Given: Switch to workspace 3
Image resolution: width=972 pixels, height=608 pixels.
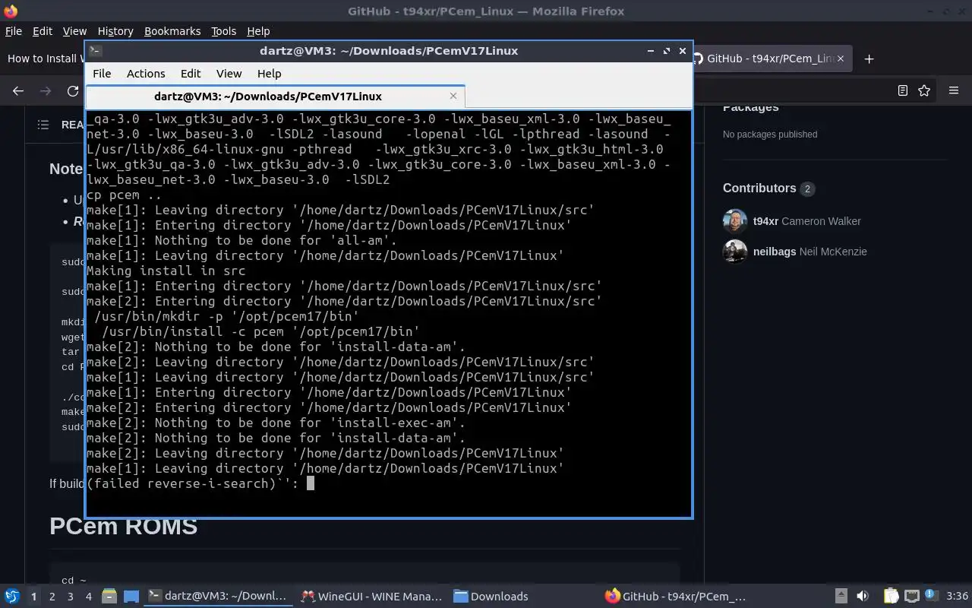Looking at the screenshot, I should (x=70, y=597).
